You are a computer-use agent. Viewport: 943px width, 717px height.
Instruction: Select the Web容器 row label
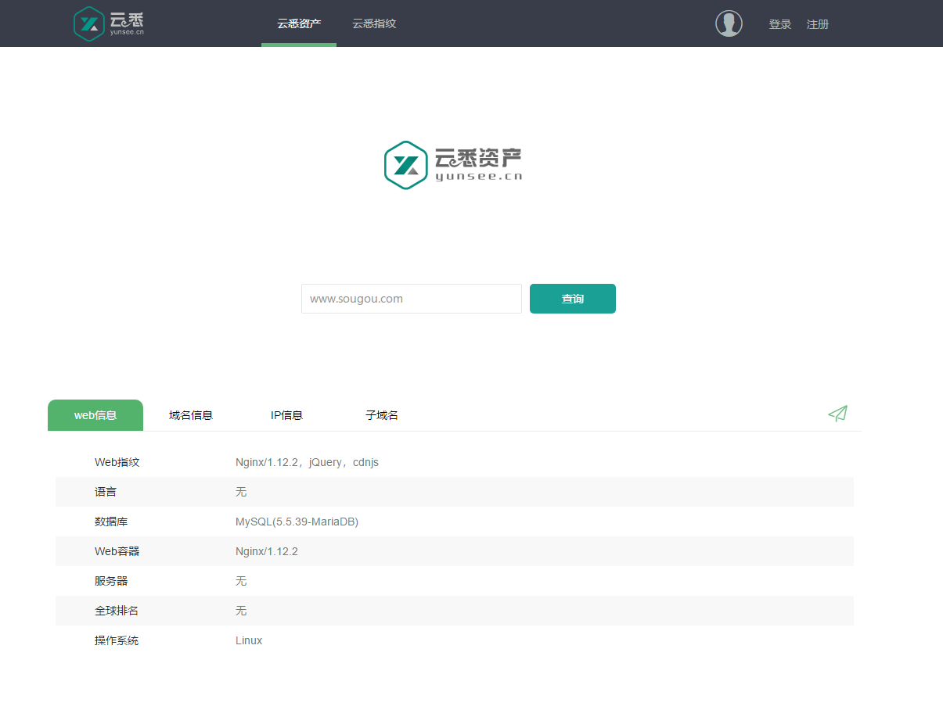(117, 551)
